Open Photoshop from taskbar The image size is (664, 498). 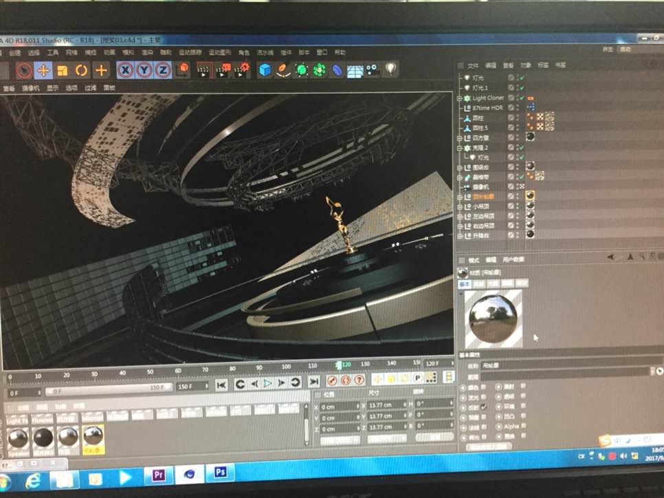[220, 473]
